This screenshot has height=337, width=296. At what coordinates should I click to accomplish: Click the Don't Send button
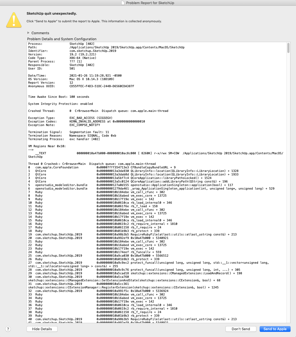click(241, 329)
